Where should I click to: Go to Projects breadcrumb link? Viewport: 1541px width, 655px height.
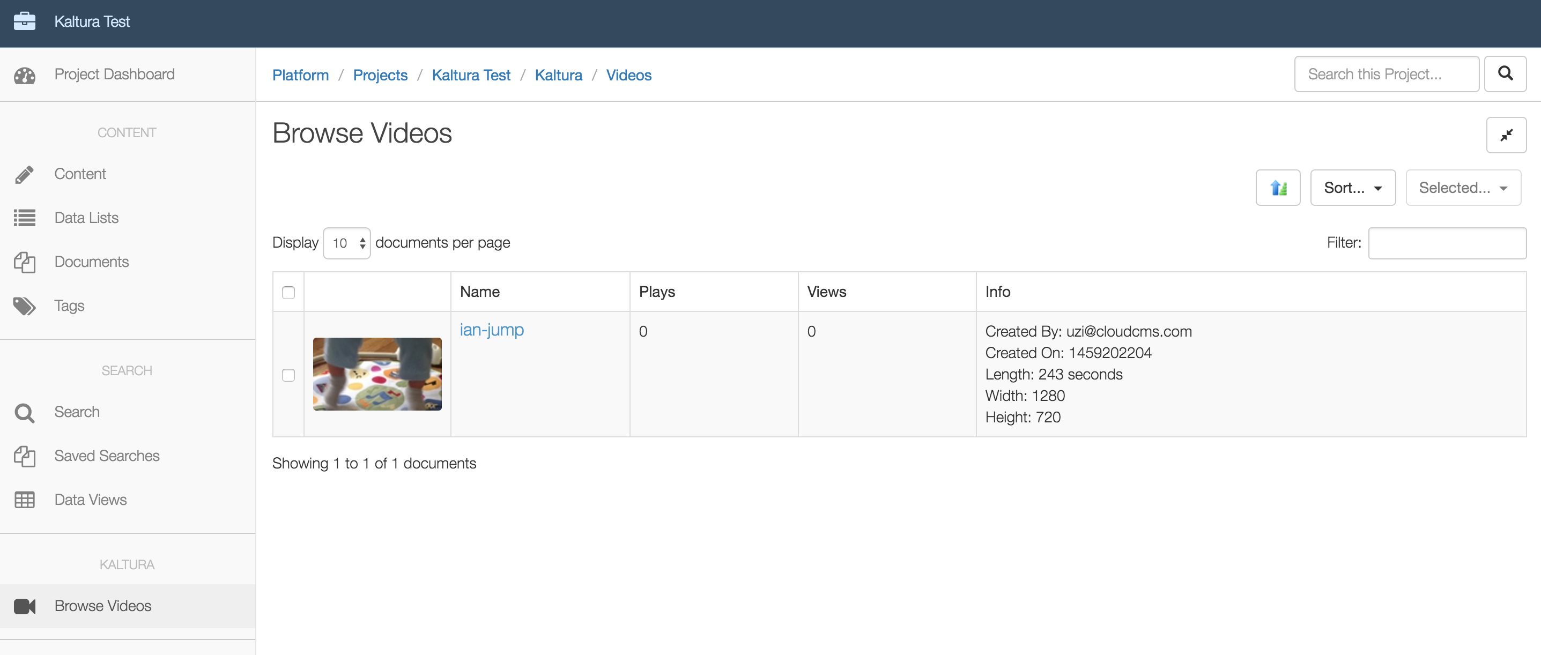[380, 76]
